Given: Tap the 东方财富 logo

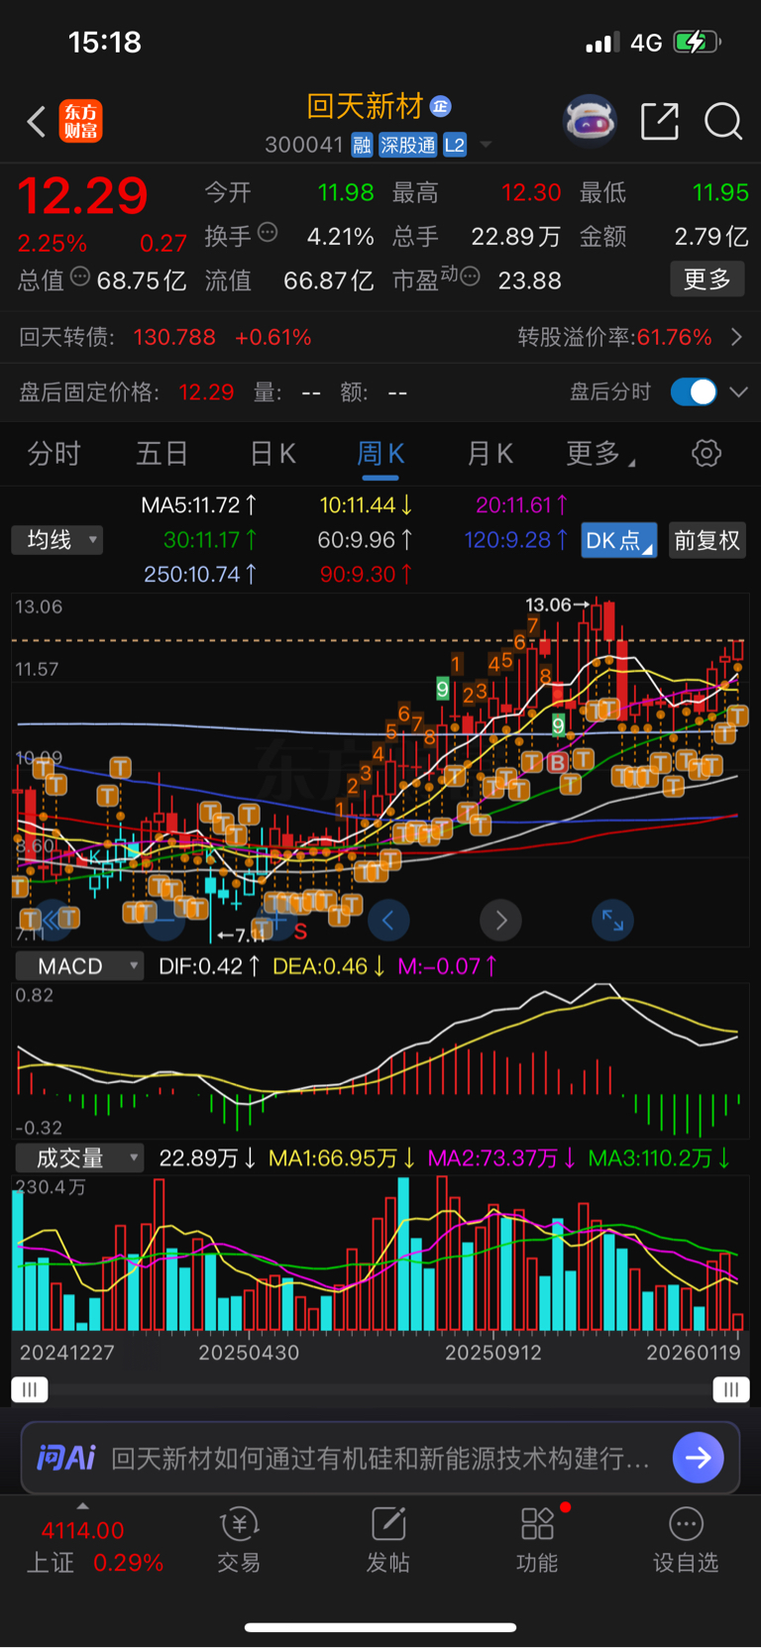Looking at the screenshot, I should tap(81, 122).
